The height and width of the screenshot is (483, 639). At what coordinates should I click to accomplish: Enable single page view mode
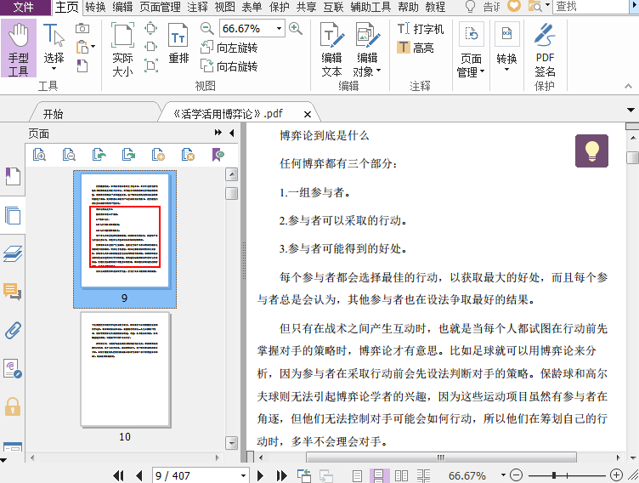coord(358,475)
